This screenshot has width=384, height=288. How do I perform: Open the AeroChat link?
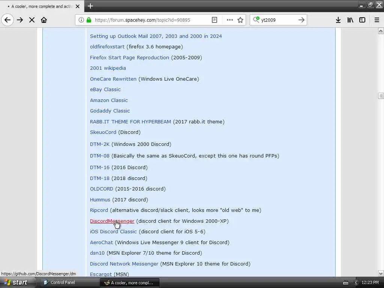[101, 243]
